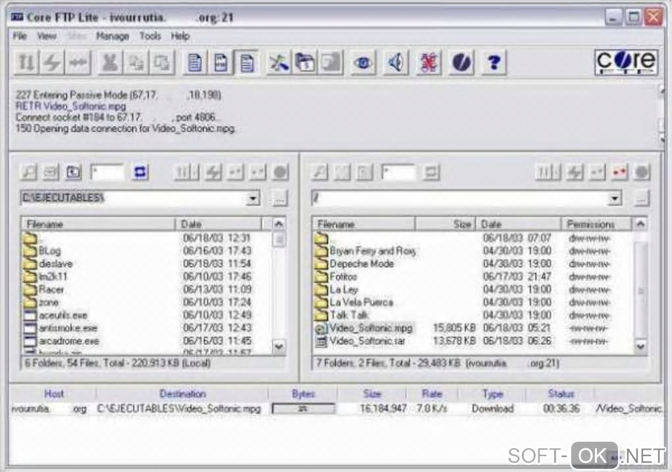672x472 pixels.
Task: Select the Fotitos remote folder
Action: 343,276
